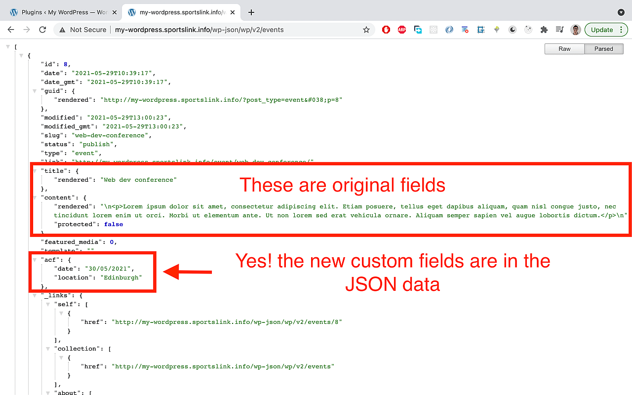Open Chrome's three-dot menu
632x395 pixels.
(621, 29)
